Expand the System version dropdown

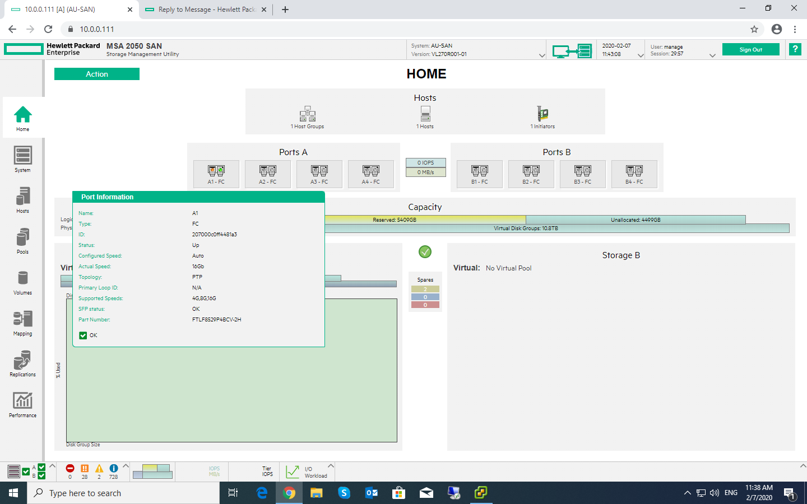[x=540, y=55]
